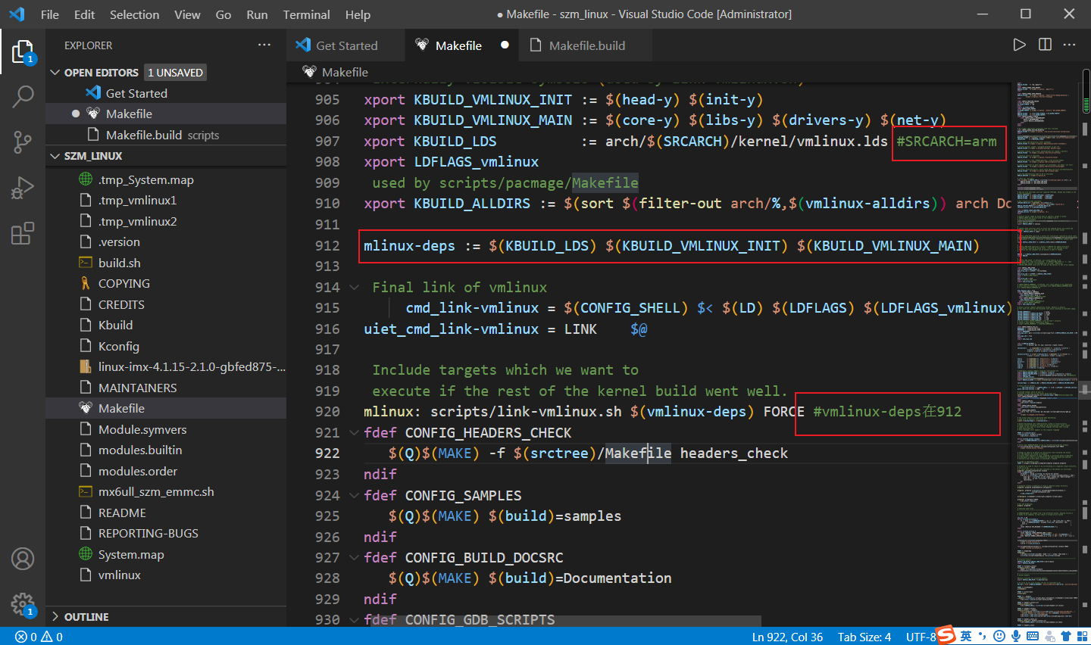This screenshot has height=645, width=1091.
Task: Open Get Started in open editors list
Action: coord(166,93)
